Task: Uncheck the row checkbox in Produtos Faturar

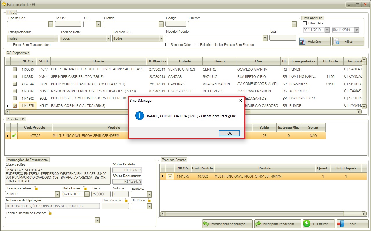Action: pos(170,176)
